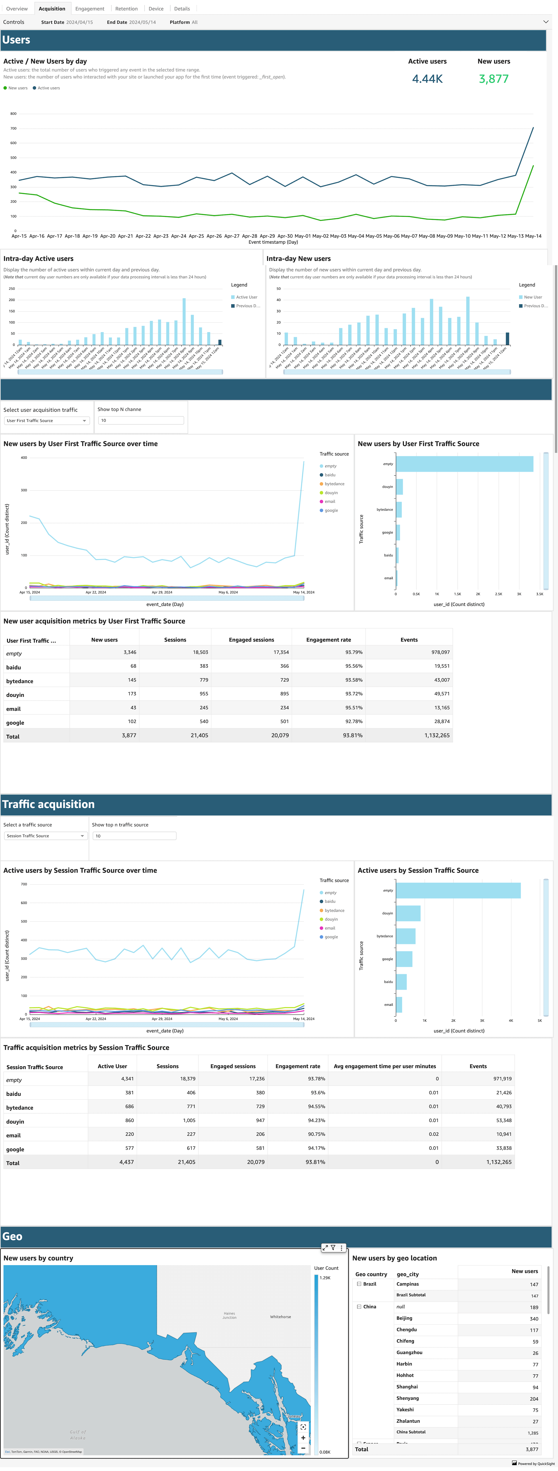Open the Session Traffic Source dropdown
558x1471 pixels.
coord(45,835)
